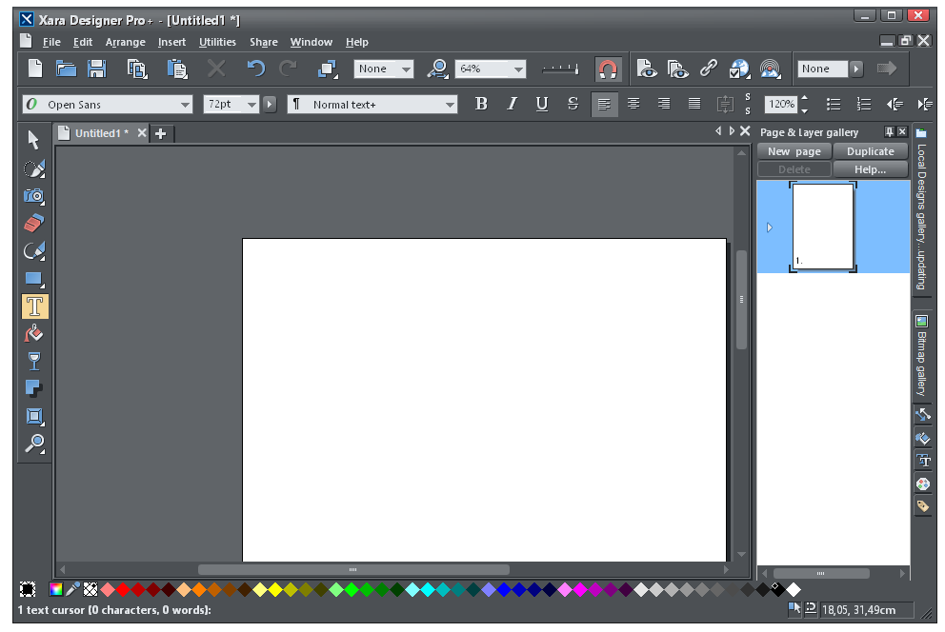
Task: Toggle bold formatting
Action: point(481,104)
